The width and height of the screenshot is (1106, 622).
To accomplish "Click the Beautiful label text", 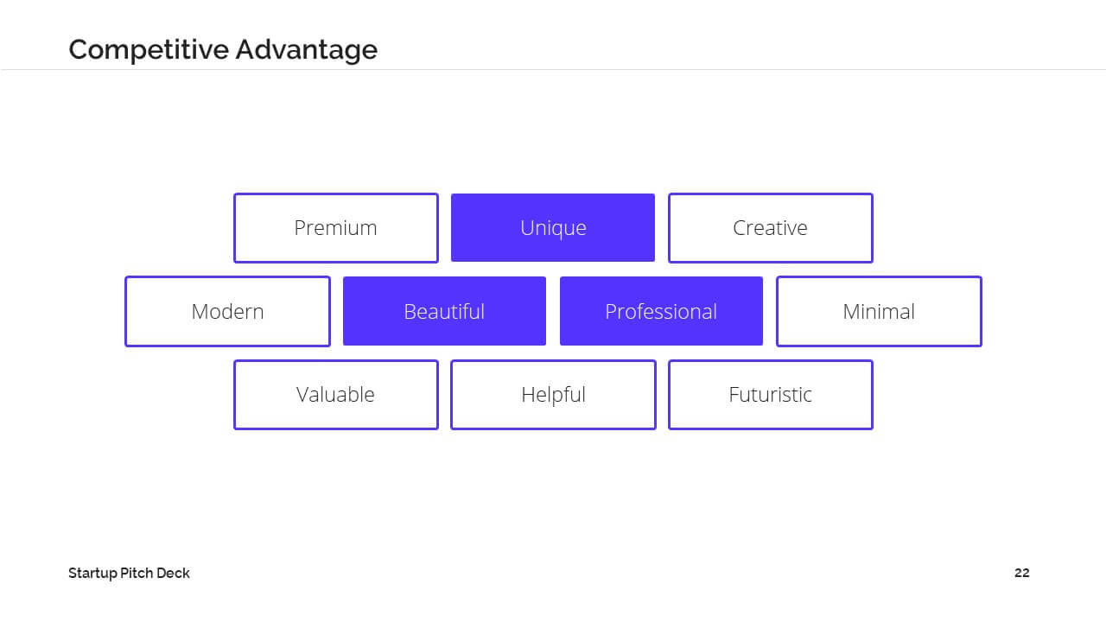I will (x=444, y=311).
